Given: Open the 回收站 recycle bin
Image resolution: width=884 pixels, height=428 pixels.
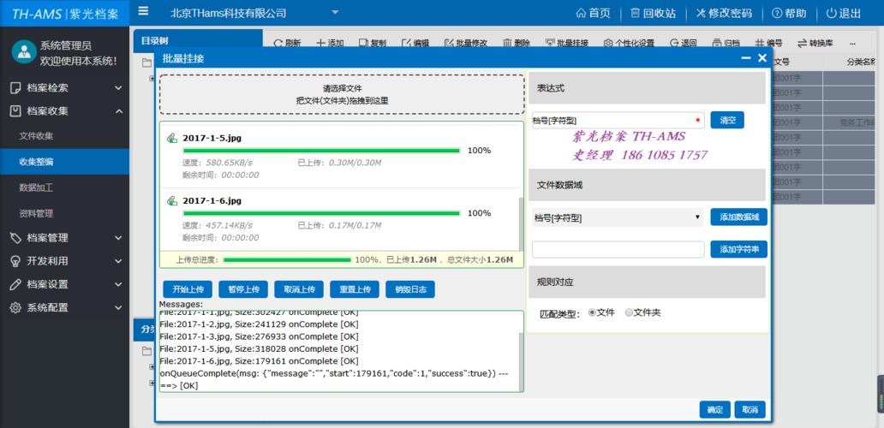Looking at the screenshot, I should [x=653, y=14].
